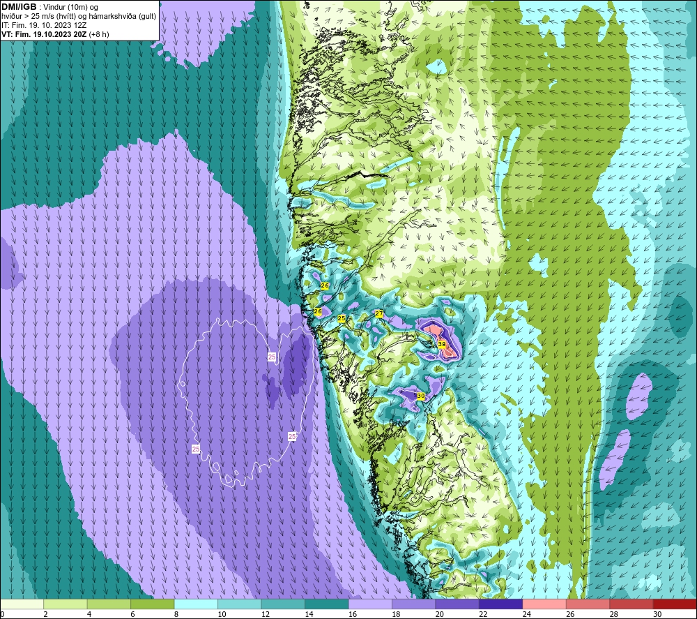Screen dimensions: 697x619
Task: Click the '0' value on the color scale
Action: (x=2, y=614)
